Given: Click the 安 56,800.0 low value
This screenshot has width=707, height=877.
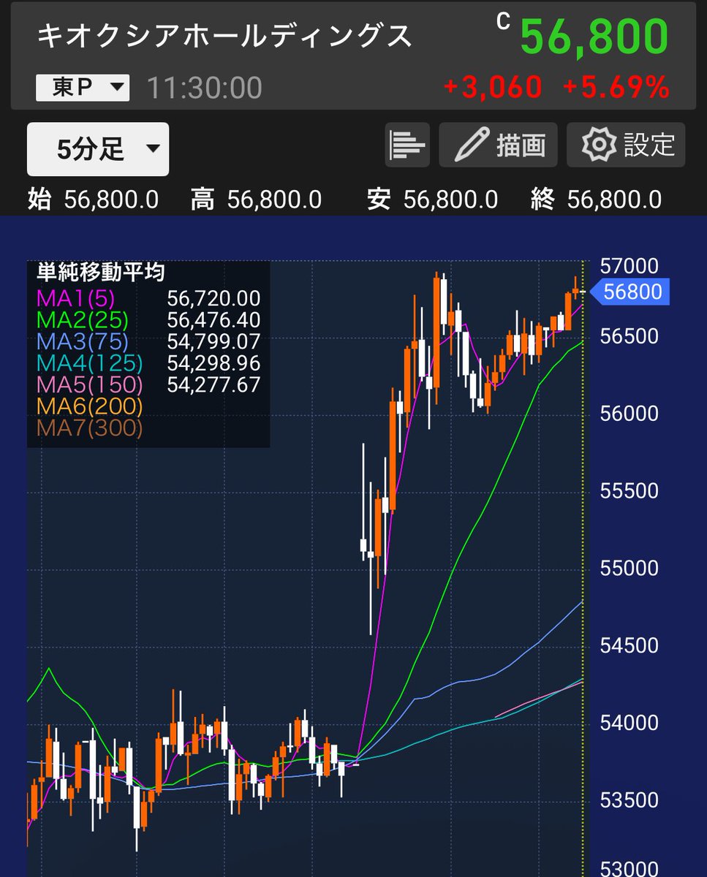Looking at the screenshot, I should (x=433, y=199).
